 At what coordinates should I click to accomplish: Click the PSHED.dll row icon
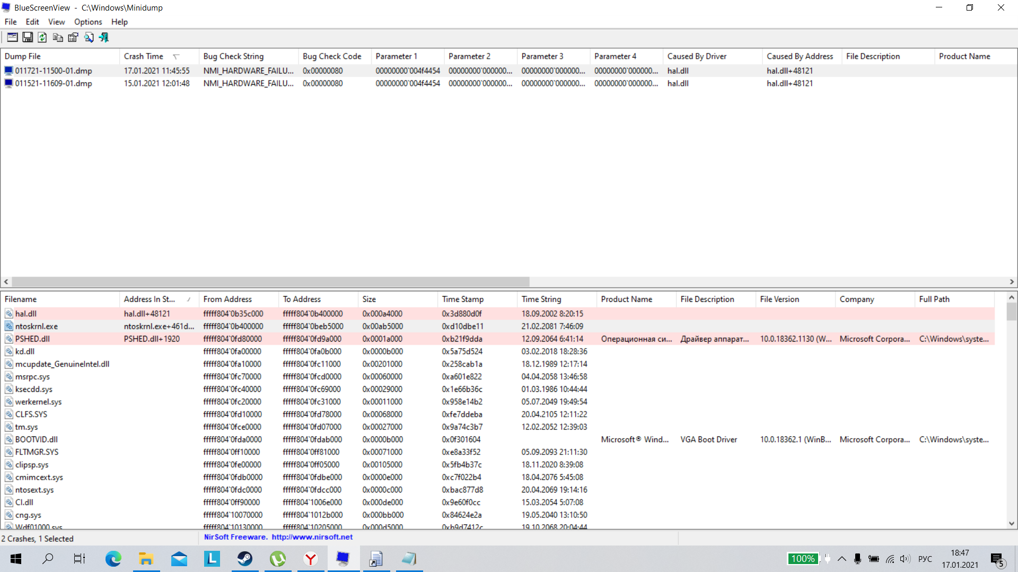(9, 339)
